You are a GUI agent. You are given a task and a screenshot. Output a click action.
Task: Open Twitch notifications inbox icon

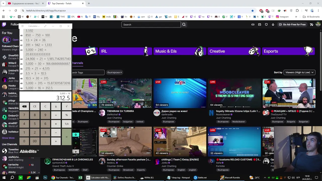click(x=260, y=24)
